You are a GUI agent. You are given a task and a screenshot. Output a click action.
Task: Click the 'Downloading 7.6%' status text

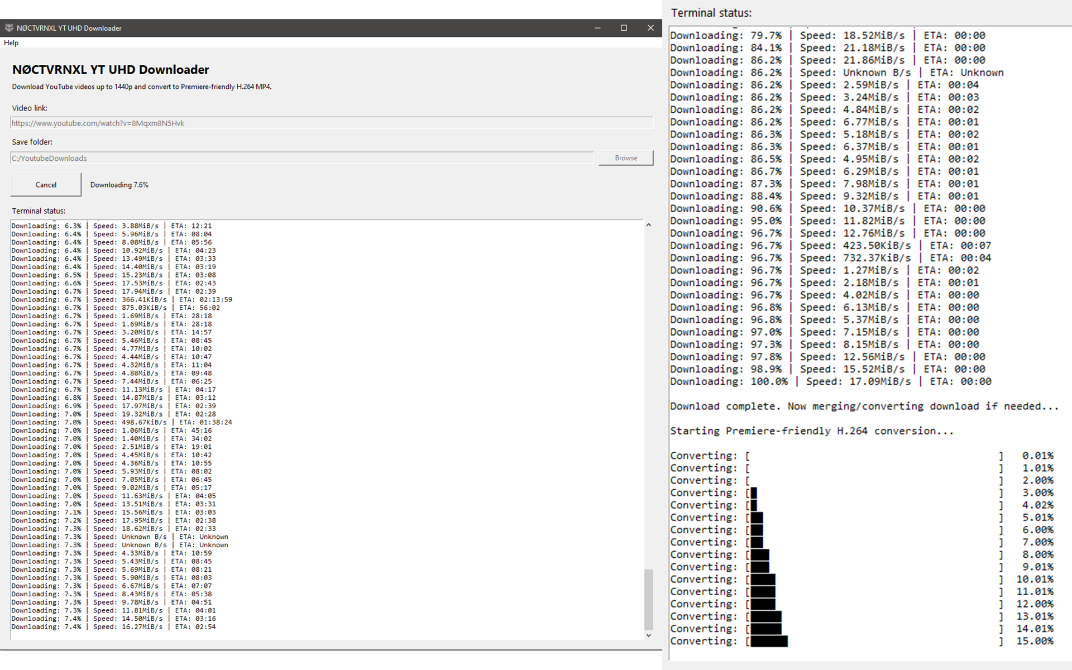click(119, 185)
